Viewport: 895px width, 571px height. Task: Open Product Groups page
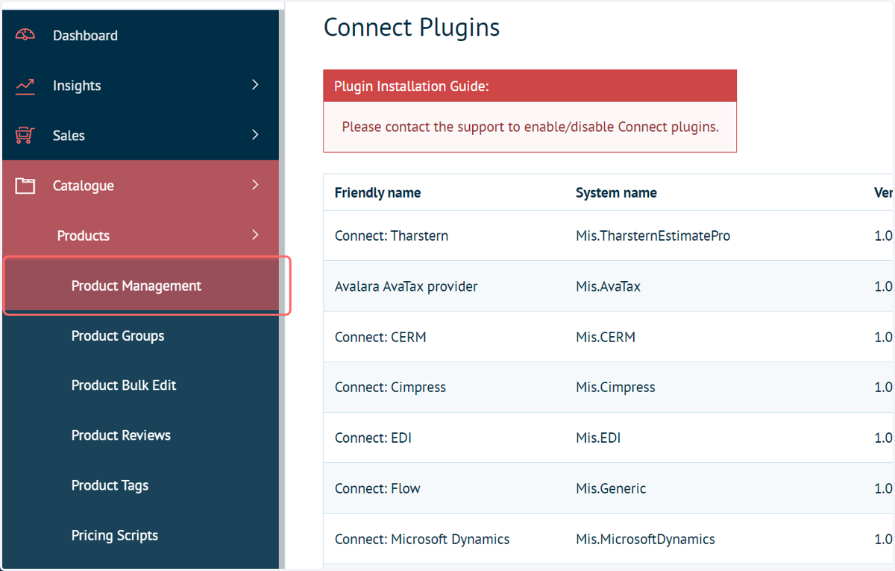118,335
